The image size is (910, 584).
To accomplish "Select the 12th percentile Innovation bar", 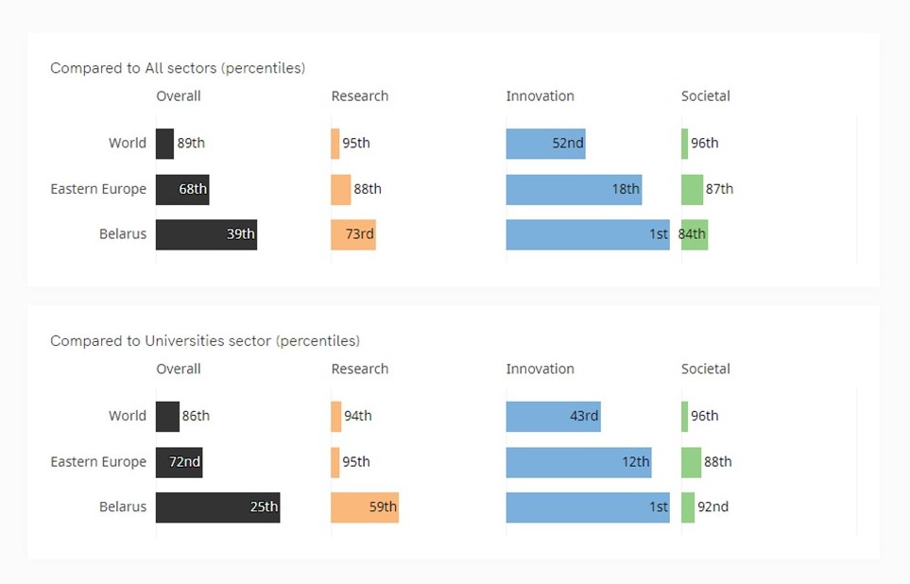I will pos(578,462).
